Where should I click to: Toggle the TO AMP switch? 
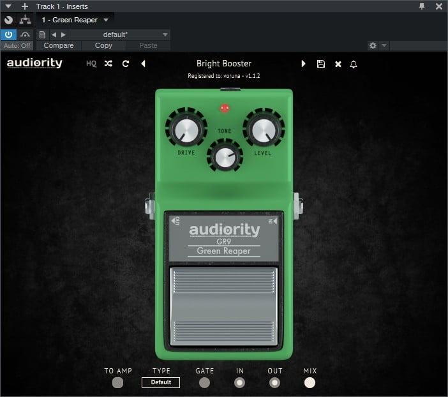pyautogui.click(x=117, y=382)
